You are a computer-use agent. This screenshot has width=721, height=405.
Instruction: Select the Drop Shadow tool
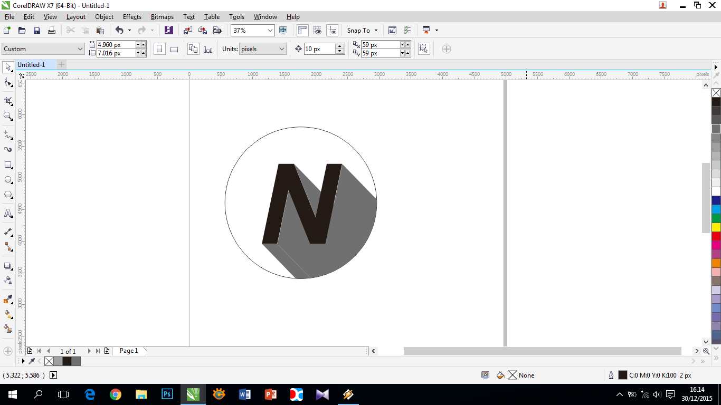pyautogui.click(x=8, y=266)
